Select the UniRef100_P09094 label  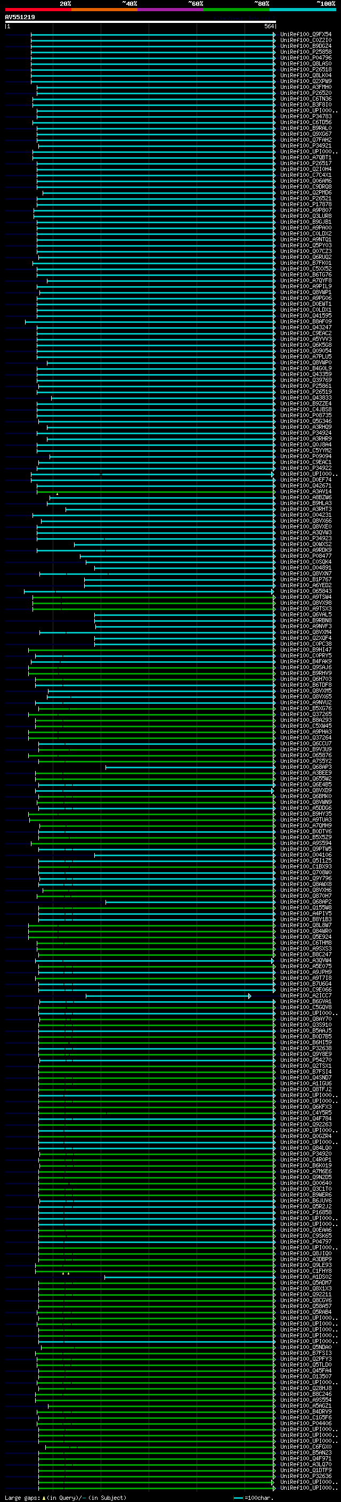pyautogui.click(x=306, y=457)
